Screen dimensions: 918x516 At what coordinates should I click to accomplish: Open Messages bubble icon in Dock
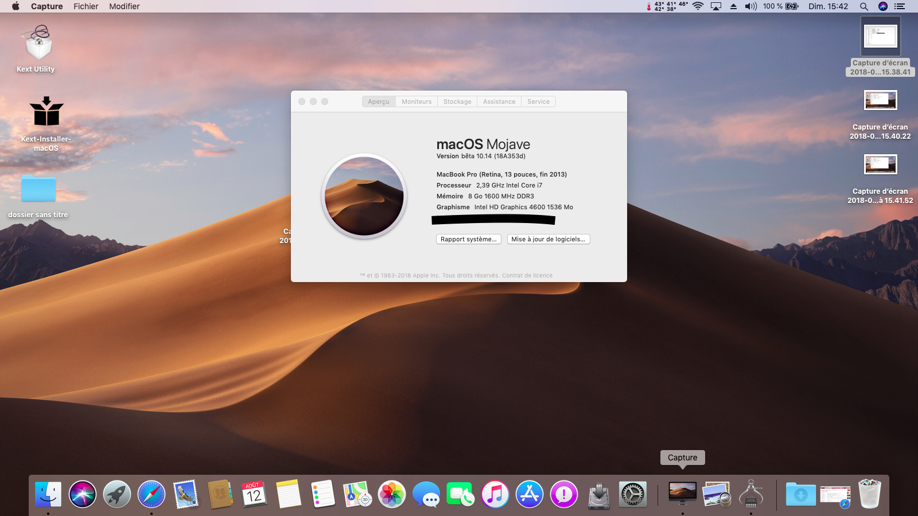point(426,494)
